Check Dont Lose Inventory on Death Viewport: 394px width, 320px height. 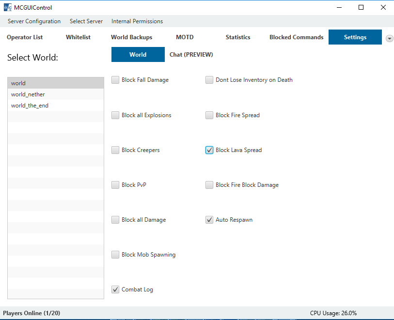(x=209, y=80)
